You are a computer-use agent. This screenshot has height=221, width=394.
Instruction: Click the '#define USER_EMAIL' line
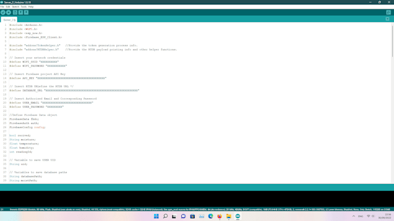[x=52, y=103]
